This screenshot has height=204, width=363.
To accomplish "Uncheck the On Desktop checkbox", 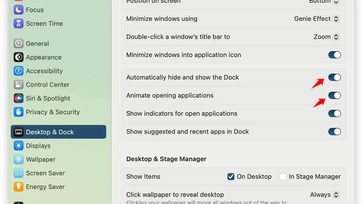I will tap(231, 176).
